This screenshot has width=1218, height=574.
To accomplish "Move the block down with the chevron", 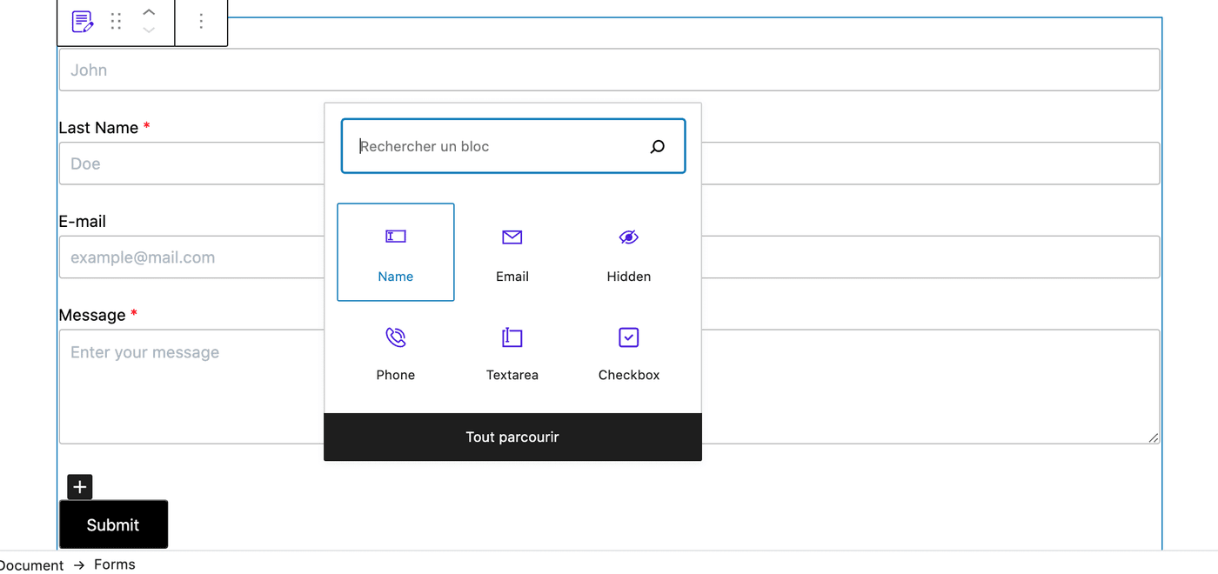I will point(149,29).
